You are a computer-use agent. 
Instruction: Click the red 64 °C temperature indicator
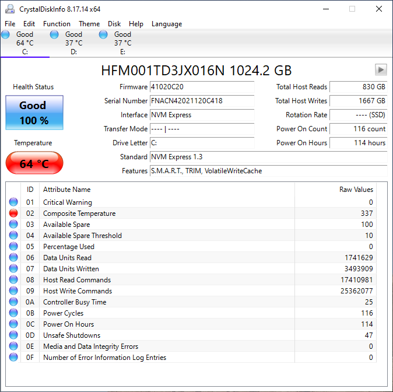point(34,163)
